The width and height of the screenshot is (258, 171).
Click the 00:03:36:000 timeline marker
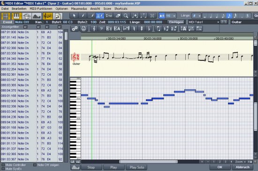pyautogui.click(x=152, y=38)
